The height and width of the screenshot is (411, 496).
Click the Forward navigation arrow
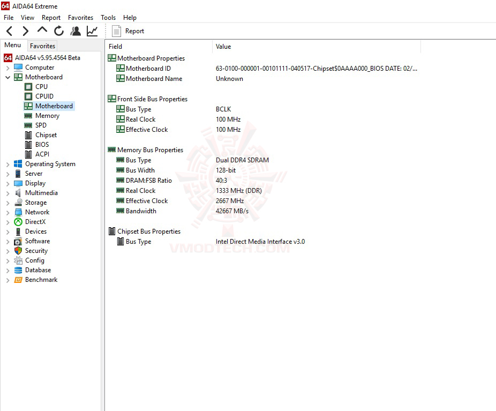(26, 31)
